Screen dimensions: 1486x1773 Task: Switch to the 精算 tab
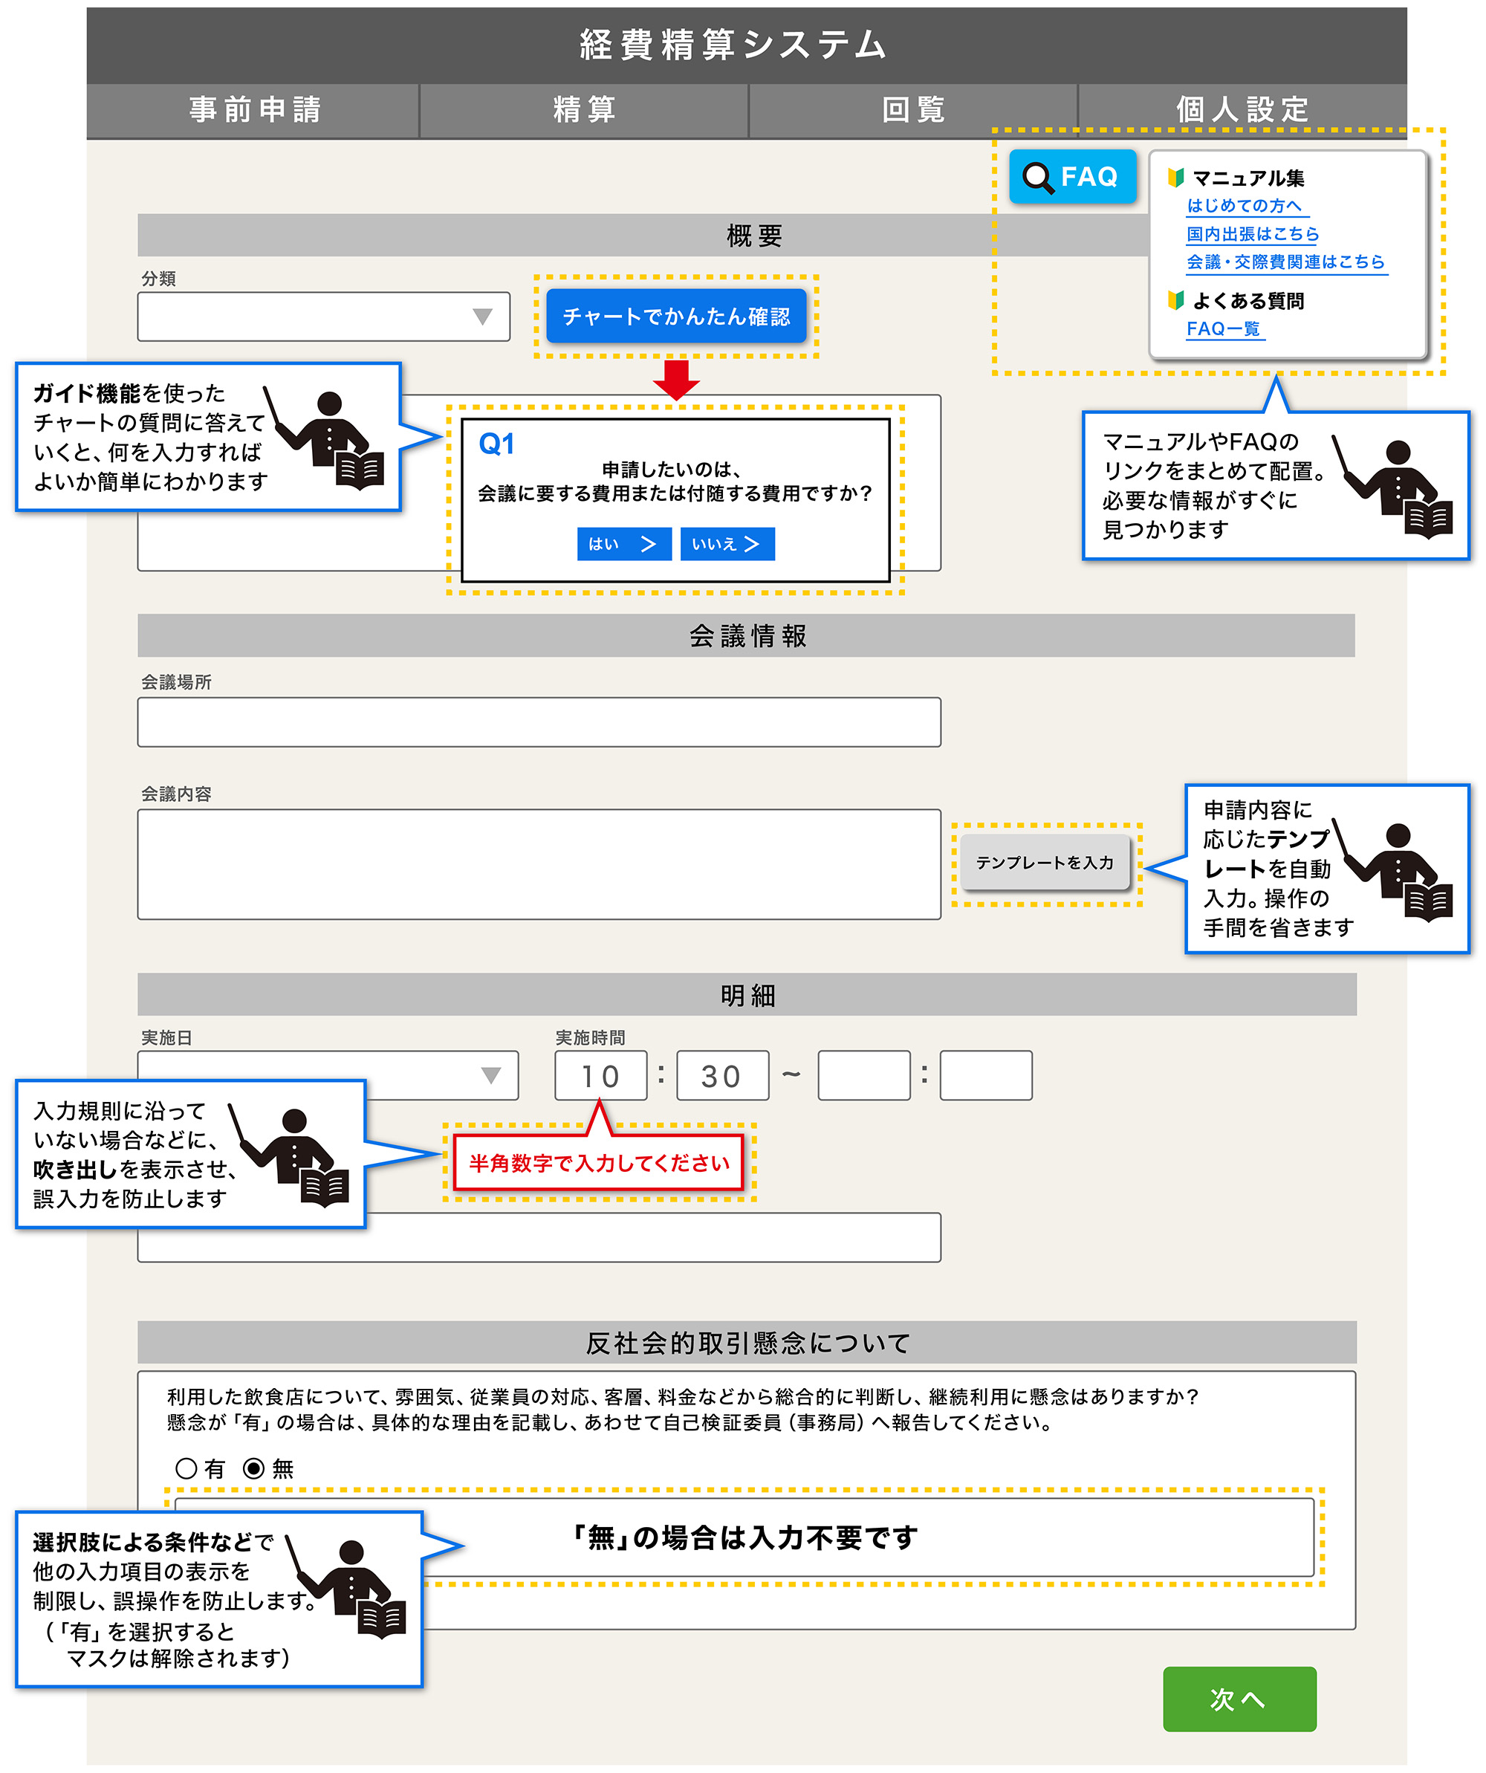[x=583, y=110]
